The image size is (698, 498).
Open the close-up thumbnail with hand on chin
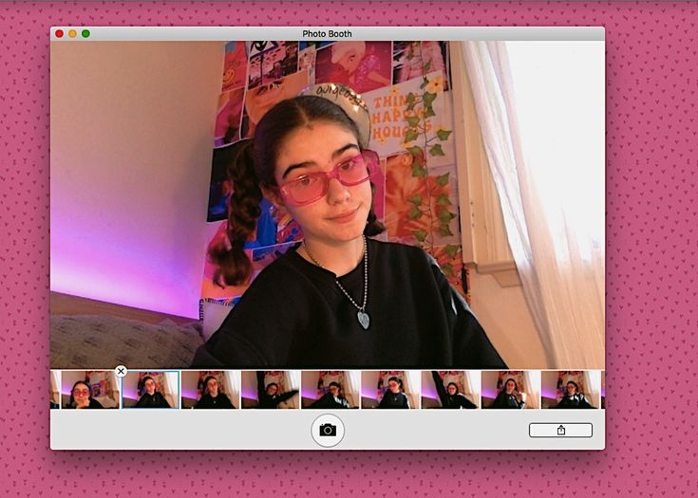(x=90, y=390)
